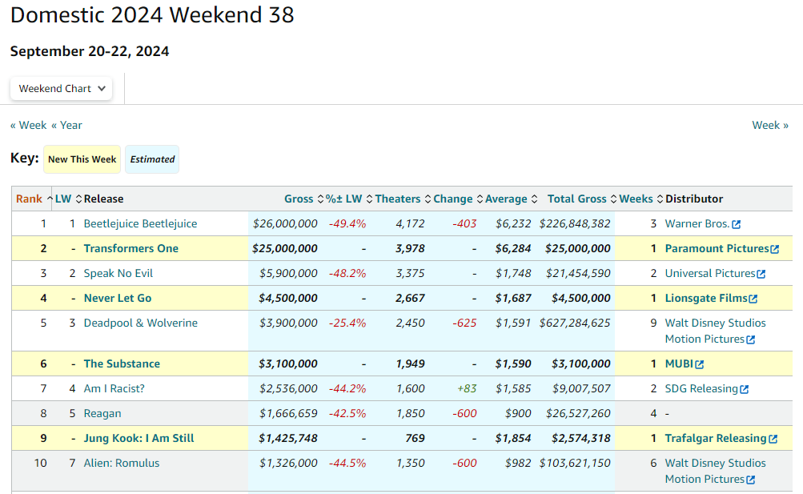Click the Distributor column header
Image resolution: width=803 pixels, height=494 pixels.
(694, 199)
